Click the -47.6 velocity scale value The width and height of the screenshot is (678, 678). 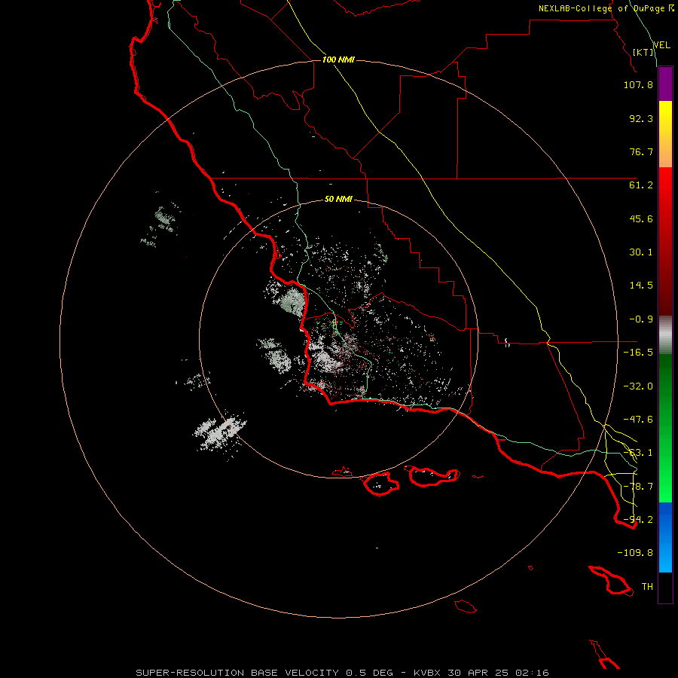pyautogui.click(x=638, y=420)
